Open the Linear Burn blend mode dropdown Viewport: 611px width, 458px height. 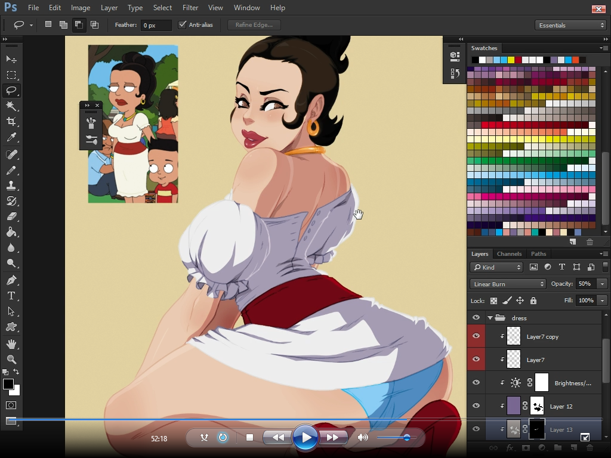click(508, 284)
